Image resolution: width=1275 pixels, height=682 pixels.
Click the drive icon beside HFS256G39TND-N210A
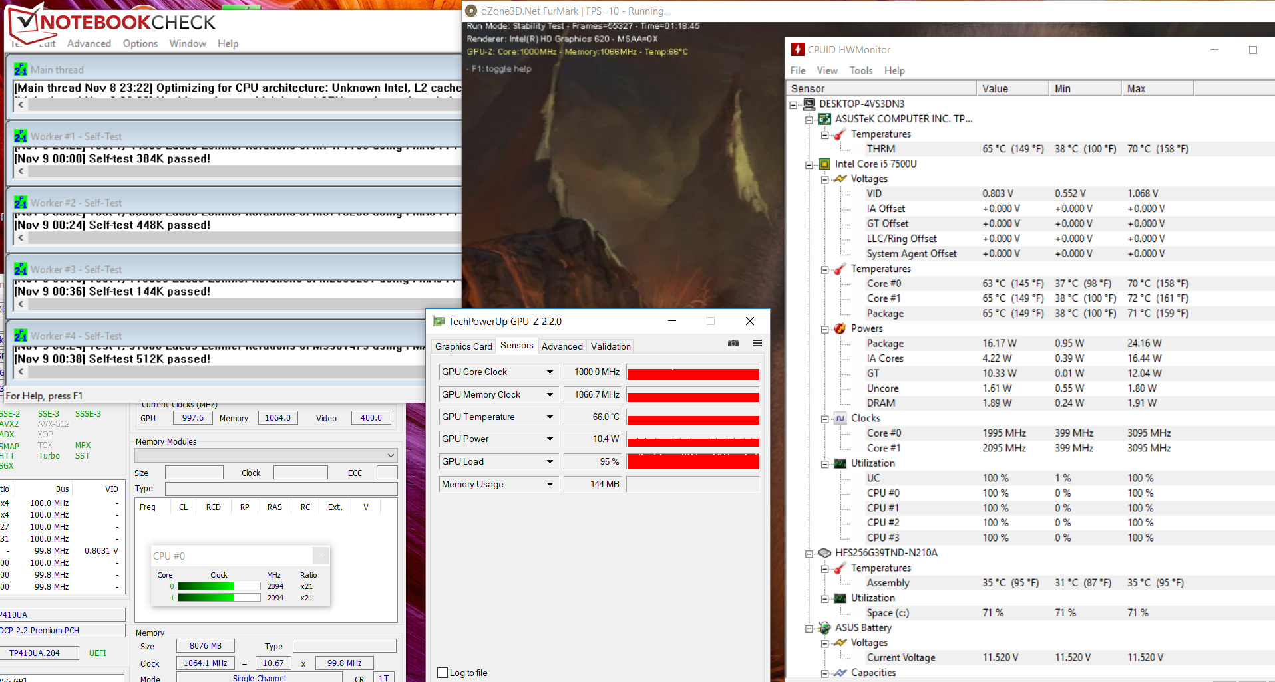click(824, 553)
